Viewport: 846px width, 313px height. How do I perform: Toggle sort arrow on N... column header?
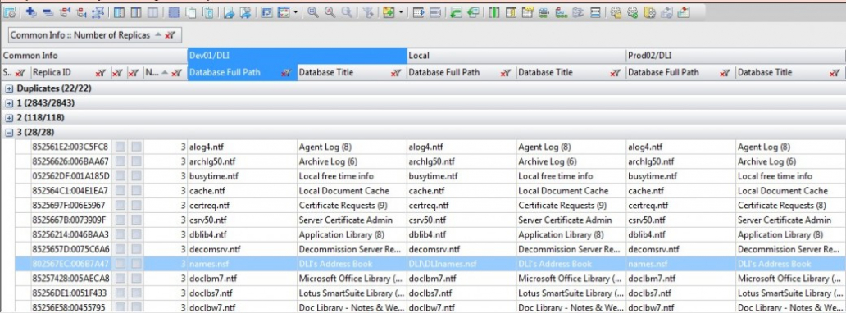click(x=165, y=73)
